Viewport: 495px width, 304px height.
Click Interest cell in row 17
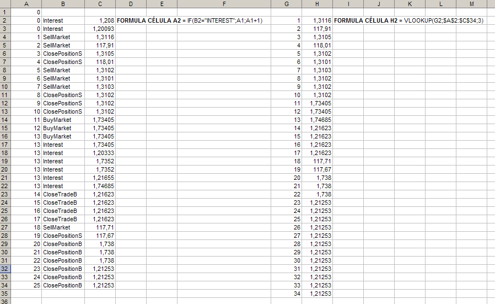pos(63,145)
